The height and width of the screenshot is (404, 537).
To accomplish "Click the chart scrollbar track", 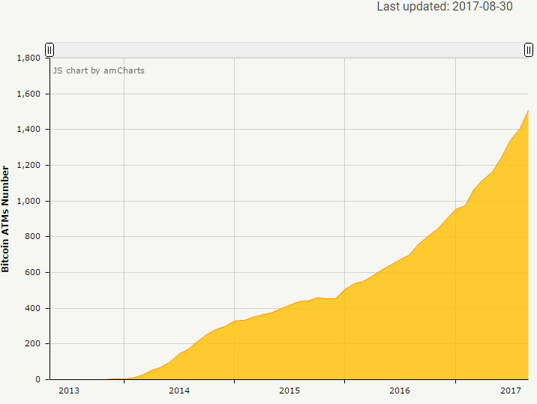I will [289, 50].
